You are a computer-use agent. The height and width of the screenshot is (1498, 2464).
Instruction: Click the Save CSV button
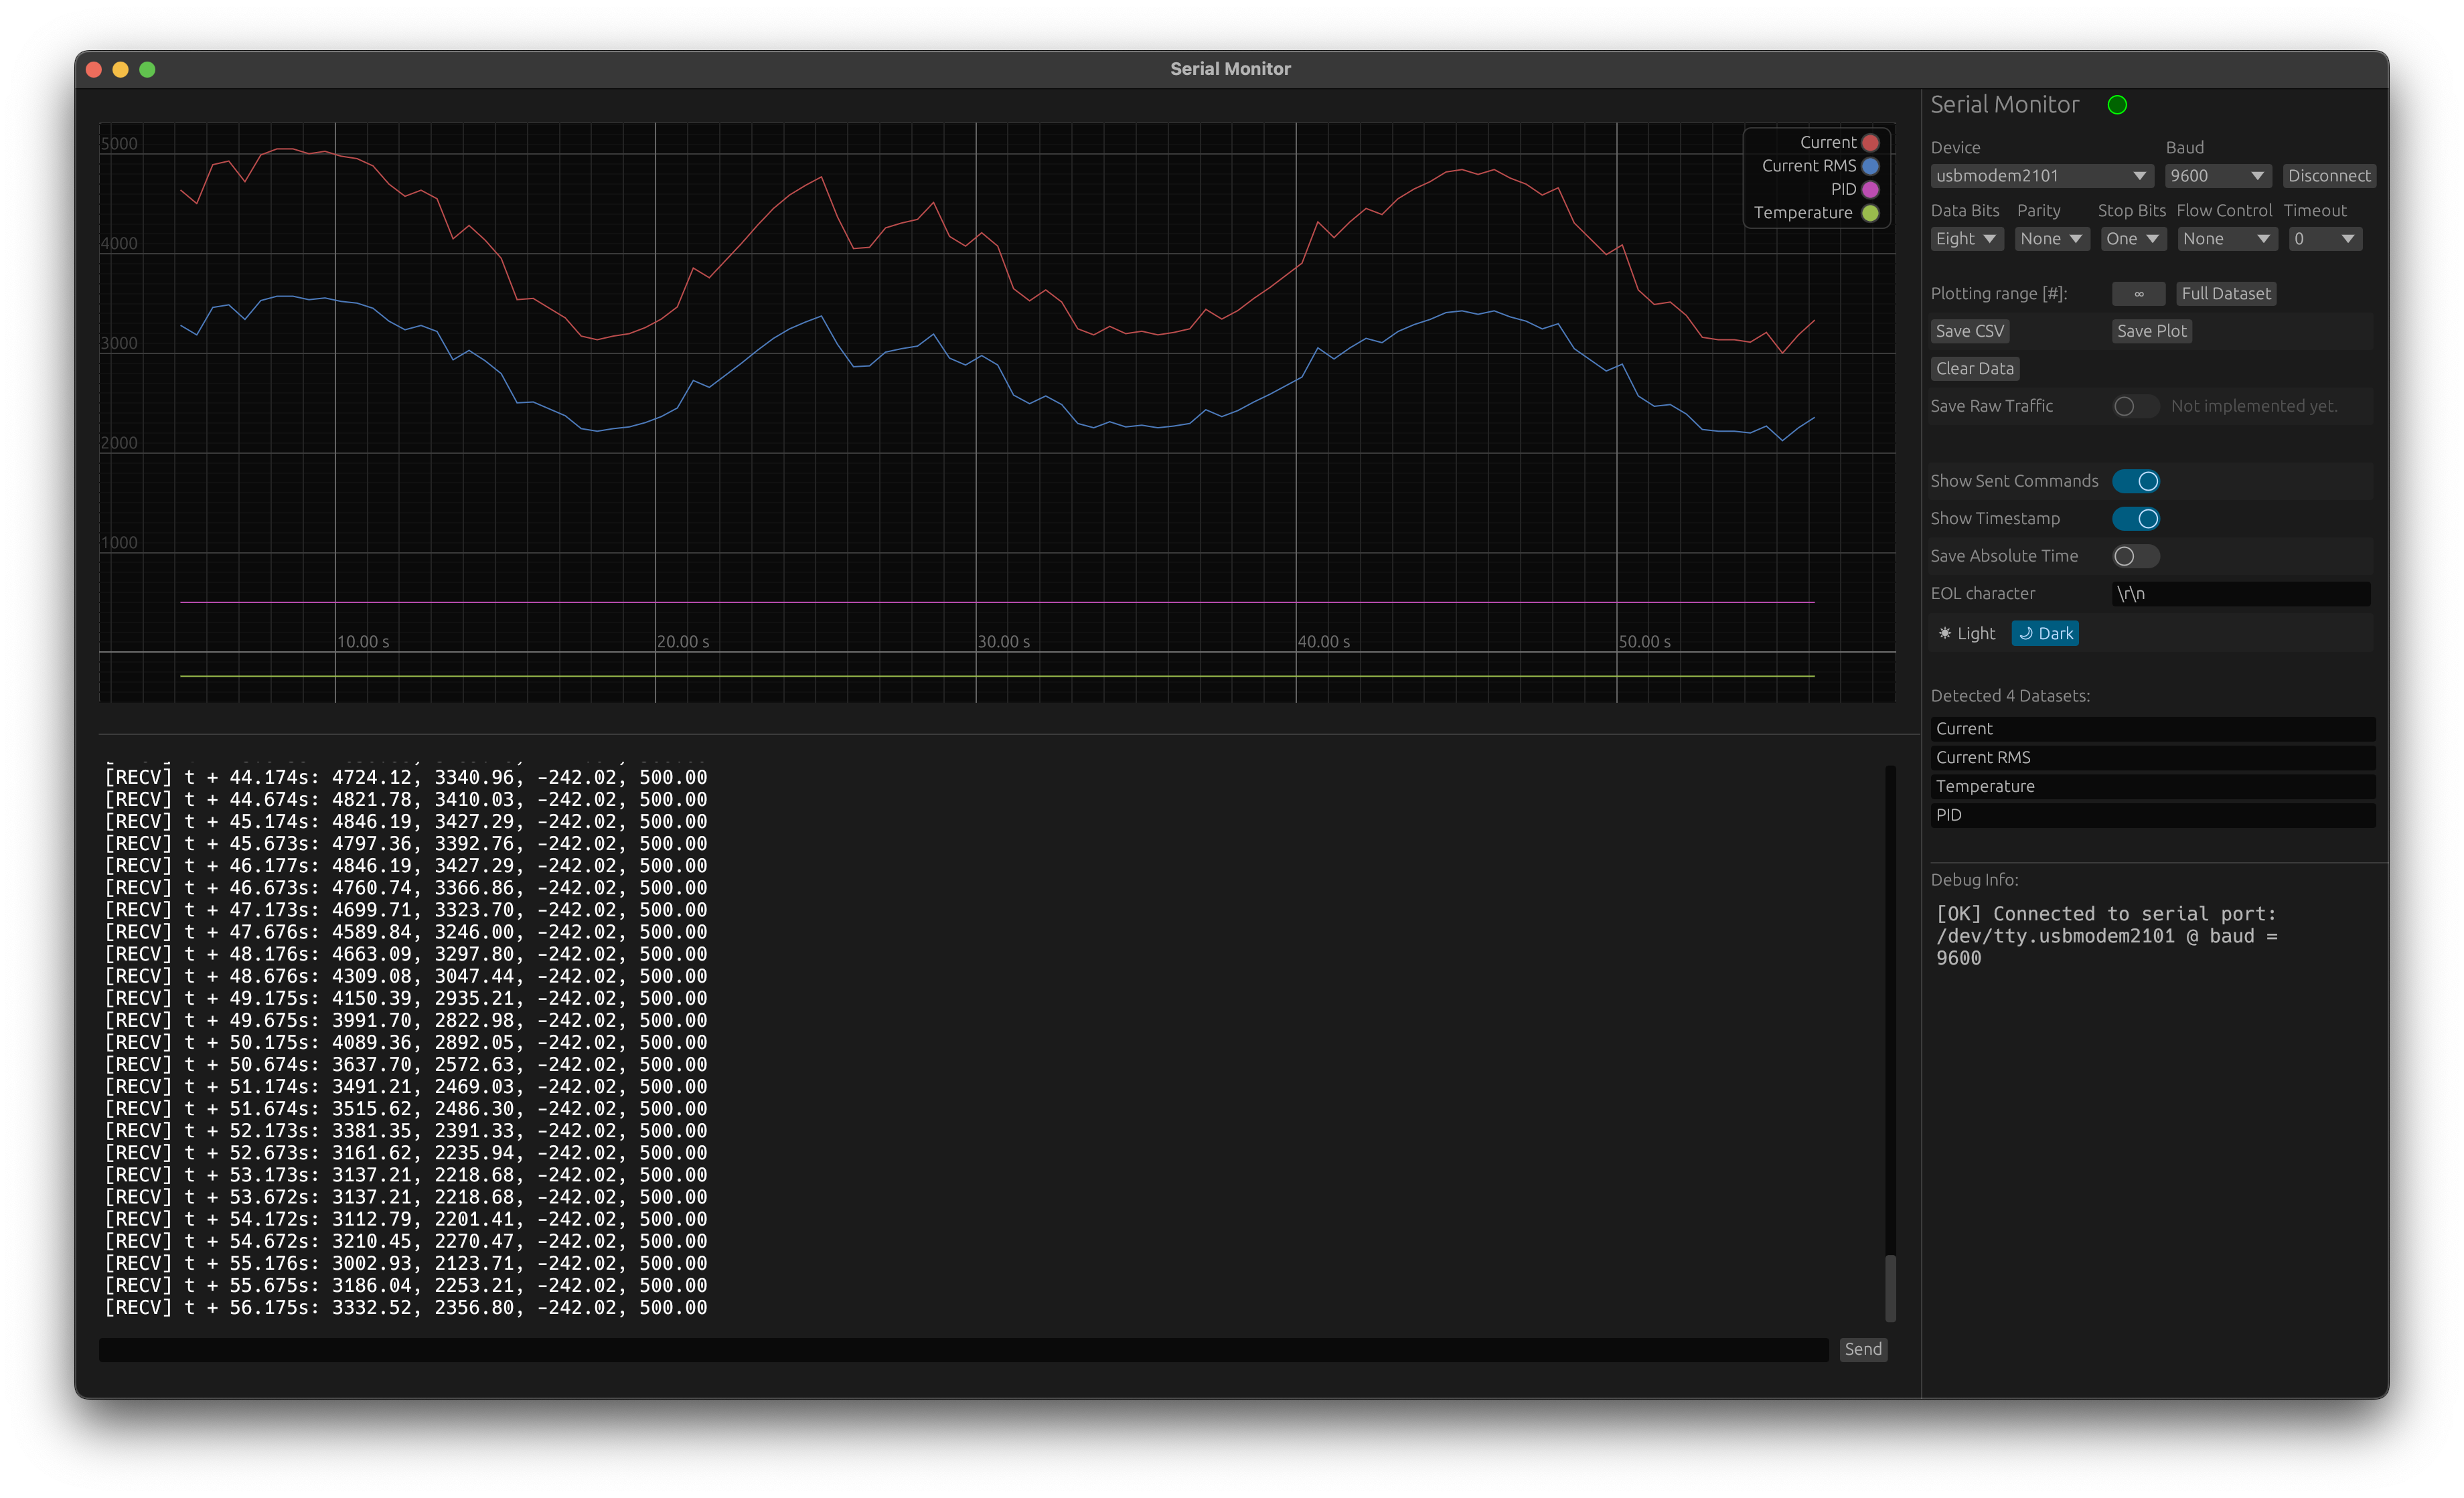1969,331
